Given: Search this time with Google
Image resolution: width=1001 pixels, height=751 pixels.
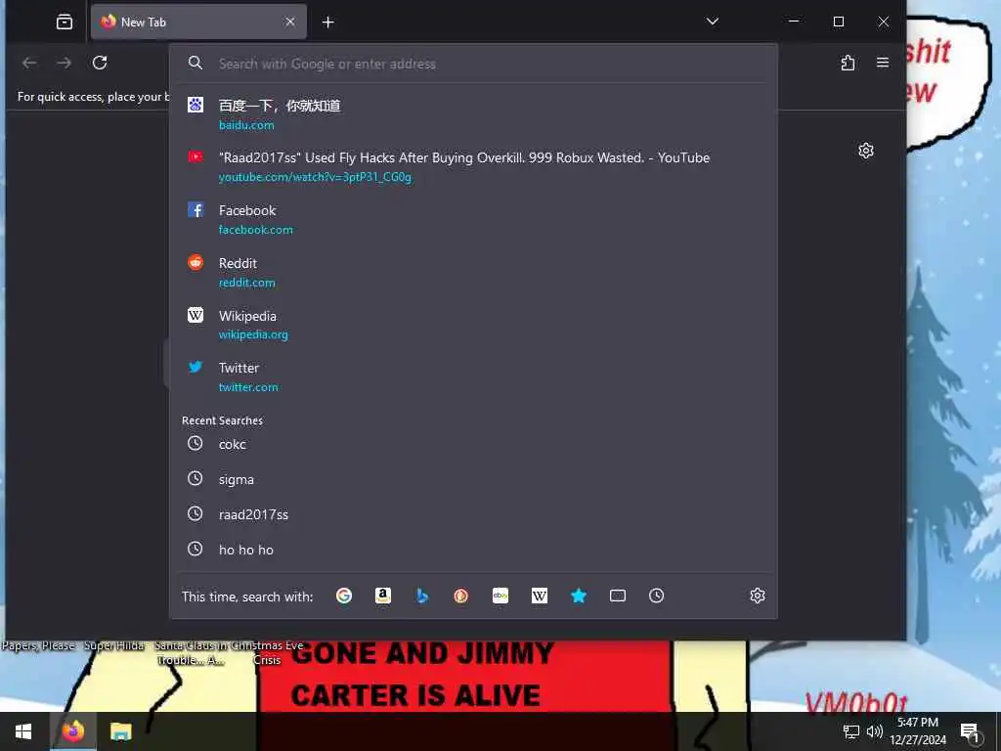Looking at the screenshot, I should point(344,596).
